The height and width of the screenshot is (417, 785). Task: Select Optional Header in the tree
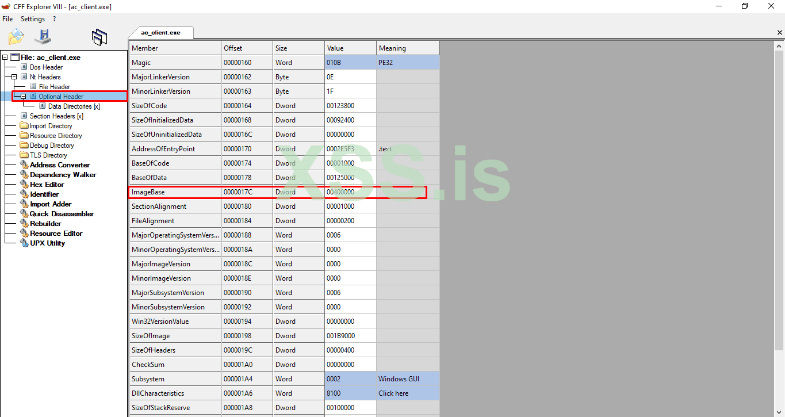[x=61, y=97]
